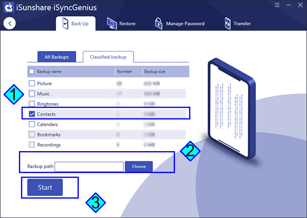Switch to the All Backups tab

point(57,57)
